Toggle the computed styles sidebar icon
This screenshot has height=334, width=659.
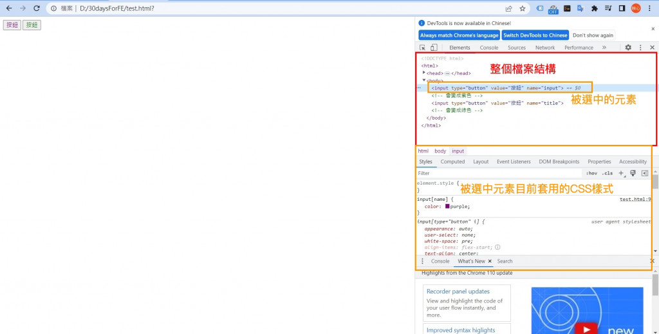point(645,173)
